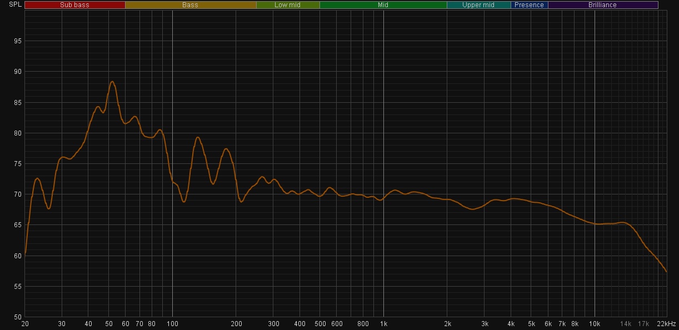Select the Mid band header
The height and width of the screenshot is (330, 679).
coord(383,5)
